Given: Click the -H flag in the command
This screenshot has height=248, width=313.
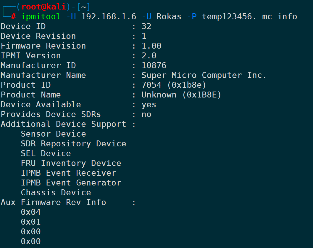Looking at the screenshot, I should point(71,16).
